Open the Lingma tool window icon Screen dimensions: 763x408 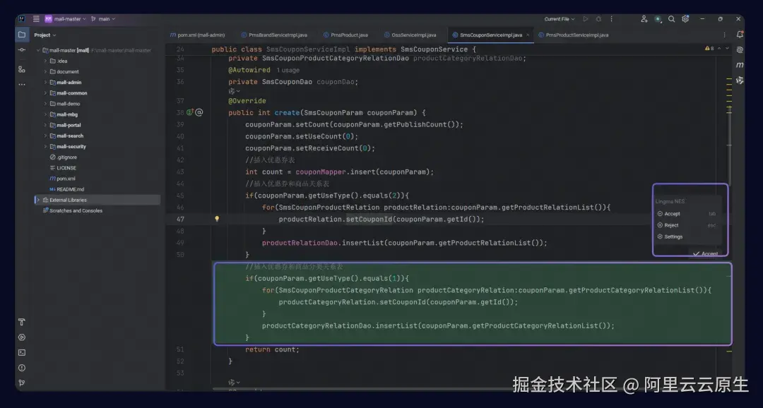tap(740, 80)
